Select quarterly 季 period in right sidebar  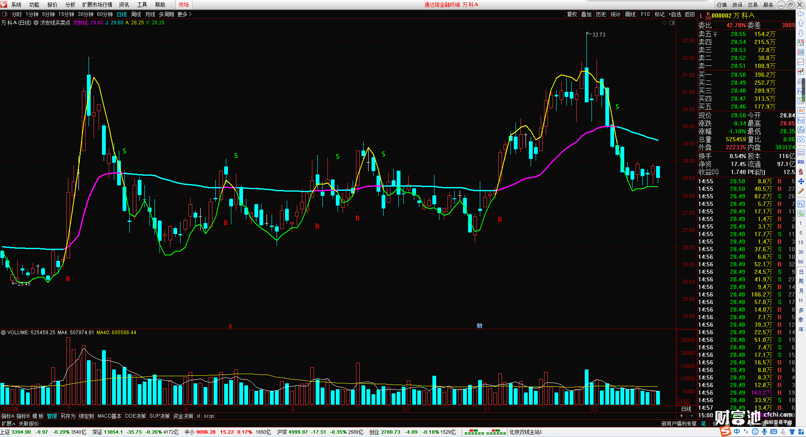pos(801,320)
